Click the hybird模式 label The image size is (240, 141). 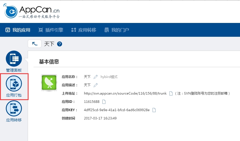109,77
